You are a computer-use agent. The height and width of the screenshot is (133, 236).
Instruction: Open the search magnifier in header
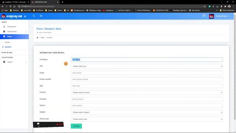34,16
